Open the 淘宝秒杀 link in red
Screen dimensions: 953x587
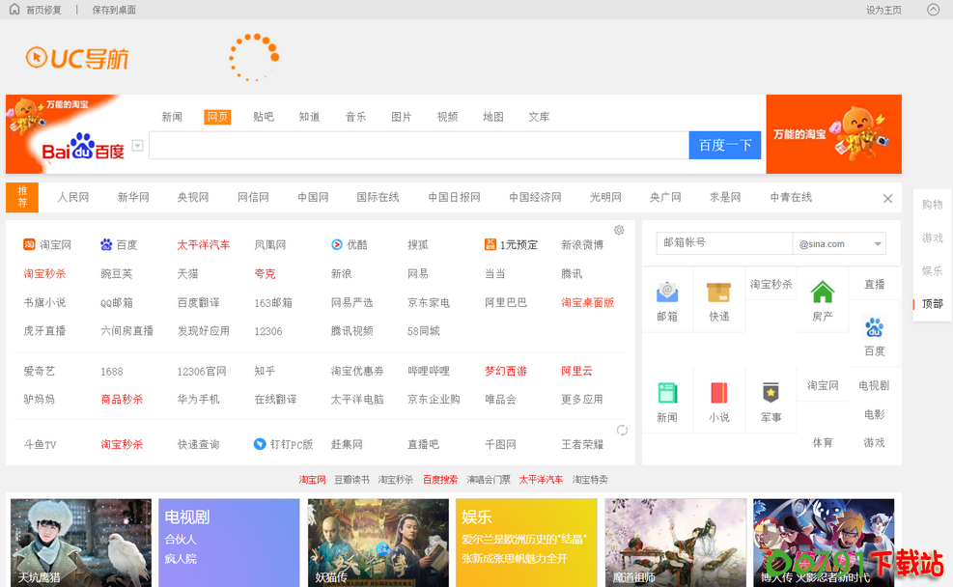click(x=45, y=275)
